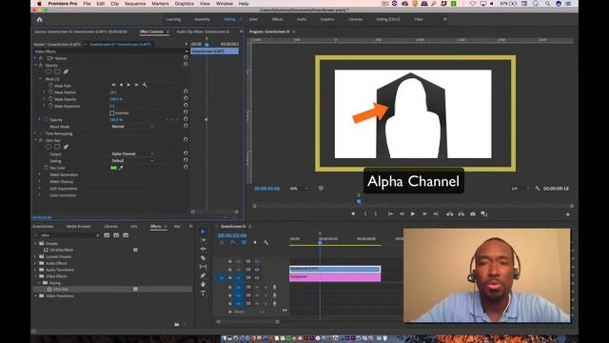Select the Razor tool

tap(203, 258)
